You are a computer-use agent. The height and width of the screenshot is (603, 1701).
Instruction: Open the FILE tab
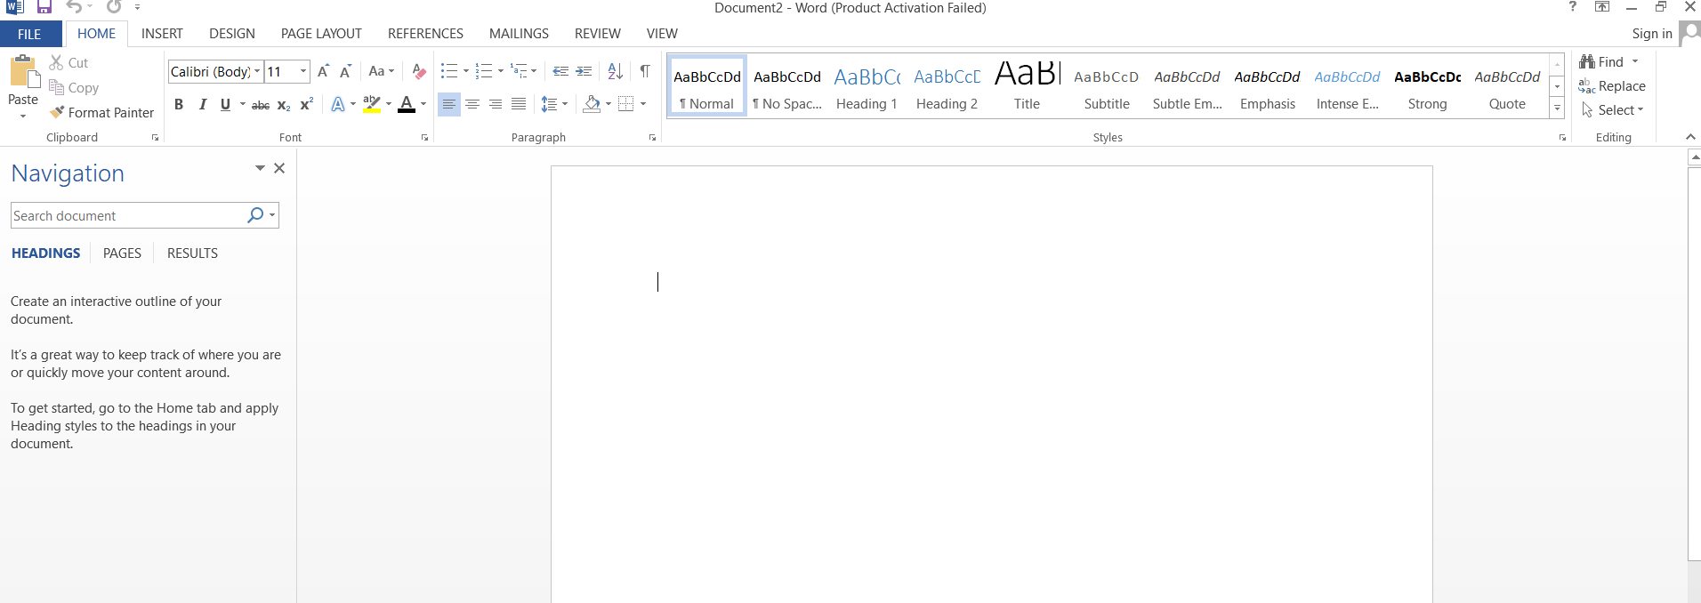click(x=30, y=34)
